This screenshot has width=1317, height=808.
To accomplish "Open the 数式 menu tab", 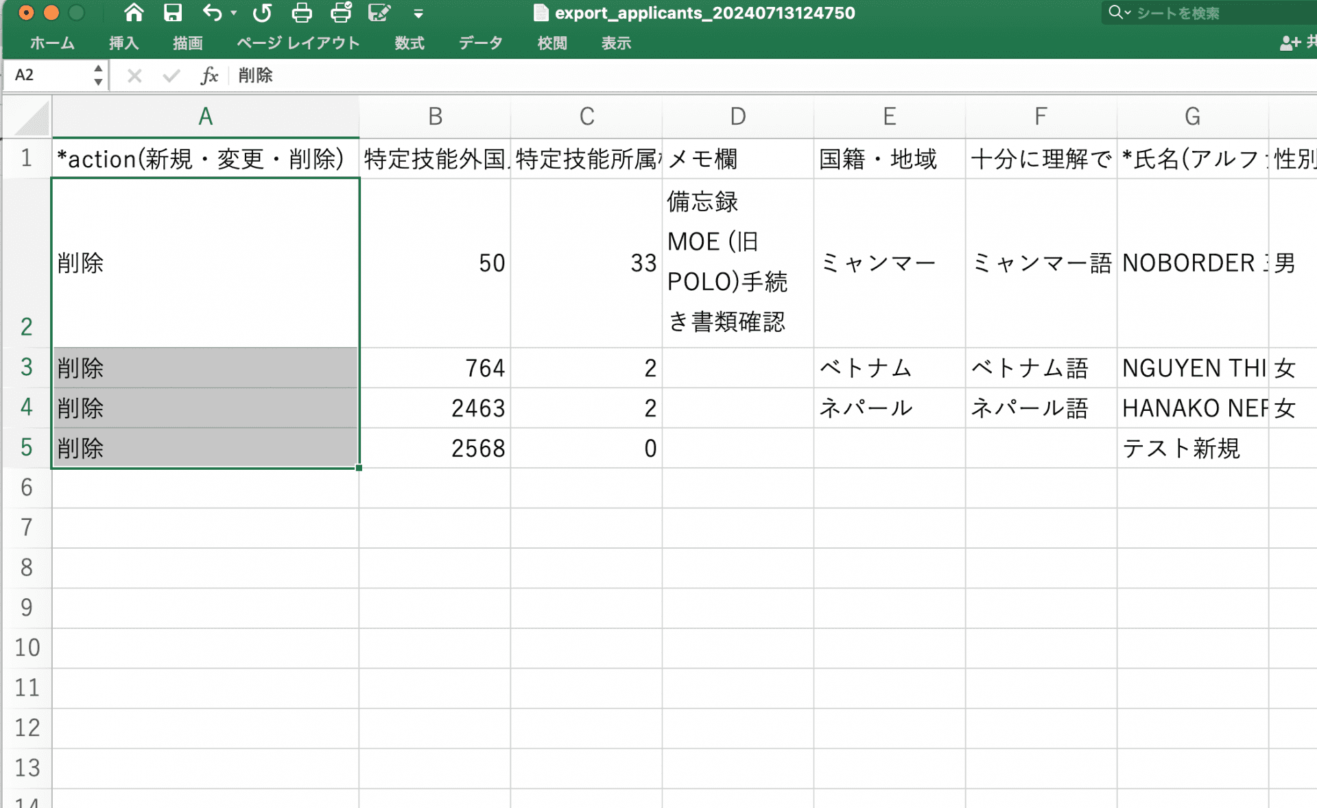I will pyautogui.click(x=410, y=43).
